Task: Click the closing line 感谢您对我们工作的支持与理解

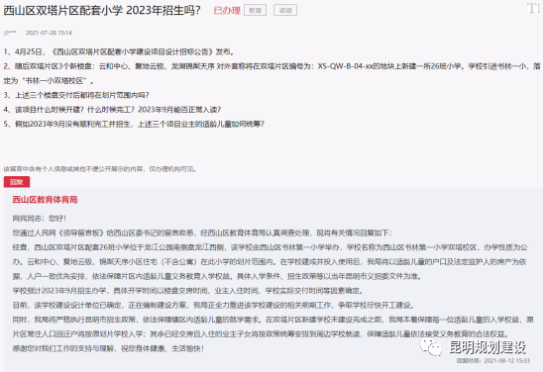Action: tap(108, 348)
